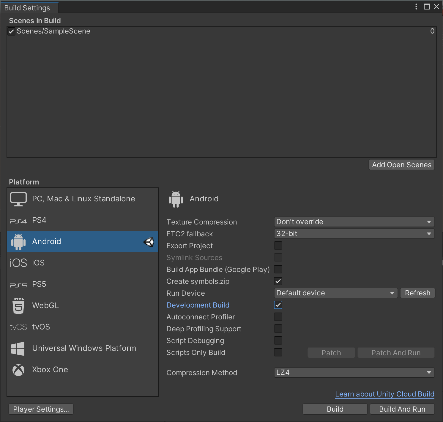The image size is (443, 422).
Task: Enable the Export Project checkbox
Action: (278, 246)
